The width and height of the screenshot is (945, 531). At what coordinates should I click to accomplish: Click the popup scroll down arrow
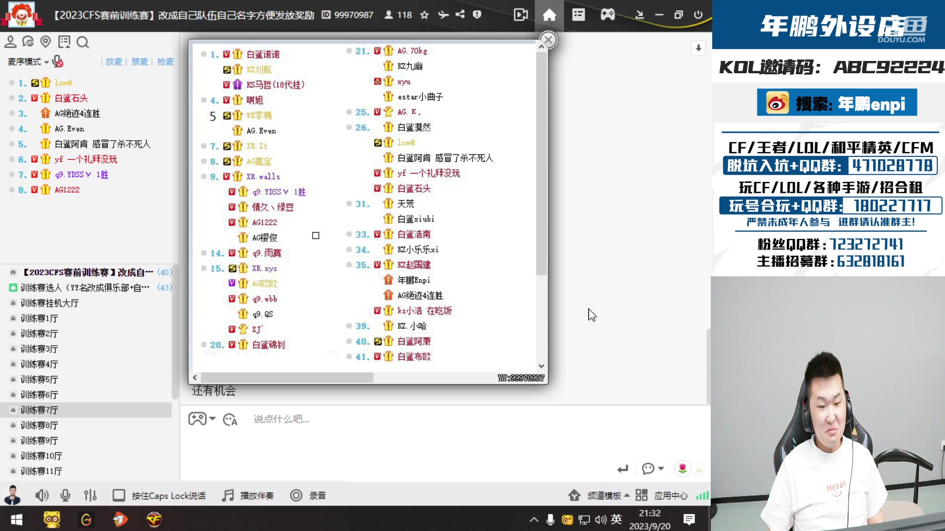(x=541, y=366)
